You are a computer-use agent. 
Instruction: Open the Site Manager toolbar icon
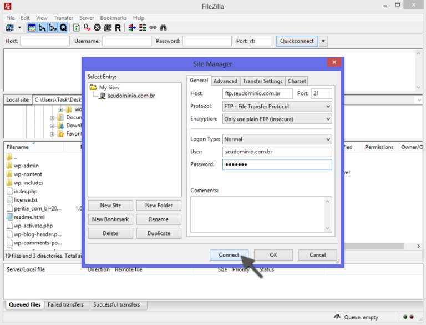pos(10,27)
